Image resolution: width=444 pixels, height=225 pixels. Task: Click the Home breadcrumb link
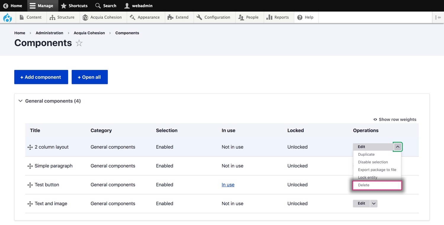(x=20, y=33)
